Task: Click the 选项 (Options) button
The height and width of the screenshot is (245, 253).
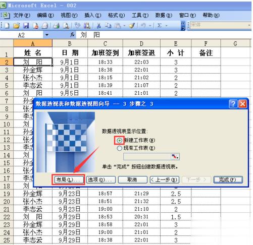Action: [x=101, y=180]
